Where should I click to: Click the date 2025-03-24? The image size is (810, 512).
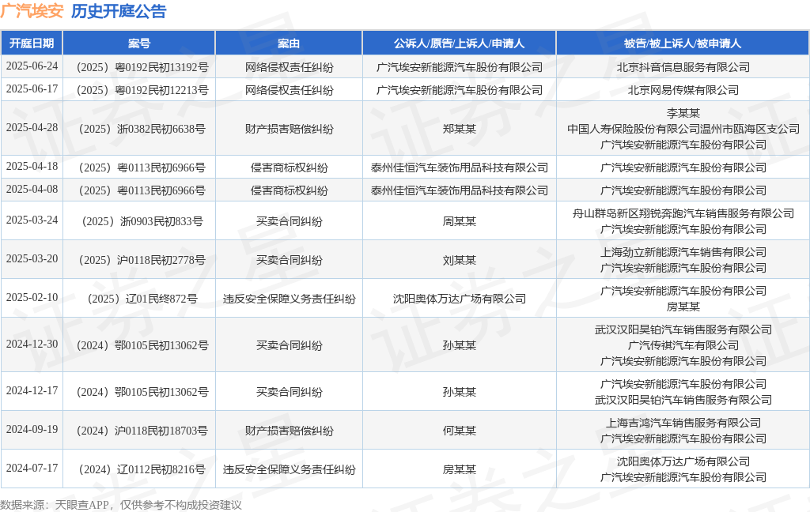pos(32,220)
